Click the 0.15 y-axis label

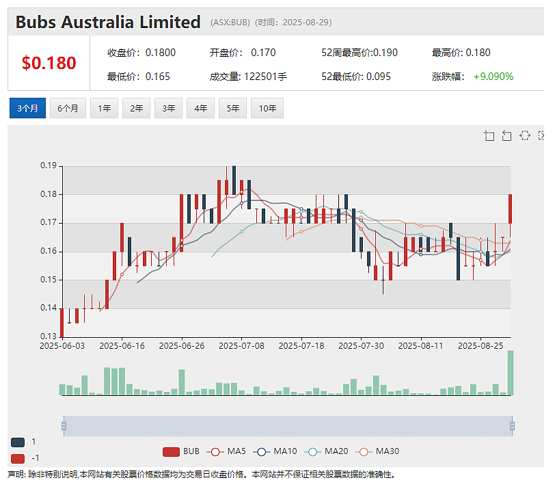(49, 280)
